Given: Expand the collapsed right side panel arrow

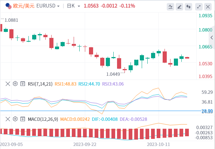Looking at the screenshot, I should pyautogui.click(x=212, y=38).
